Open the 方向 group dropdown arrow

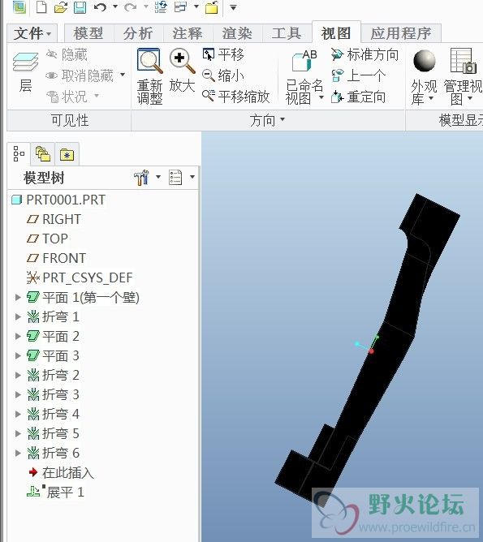tap(282, 119)
